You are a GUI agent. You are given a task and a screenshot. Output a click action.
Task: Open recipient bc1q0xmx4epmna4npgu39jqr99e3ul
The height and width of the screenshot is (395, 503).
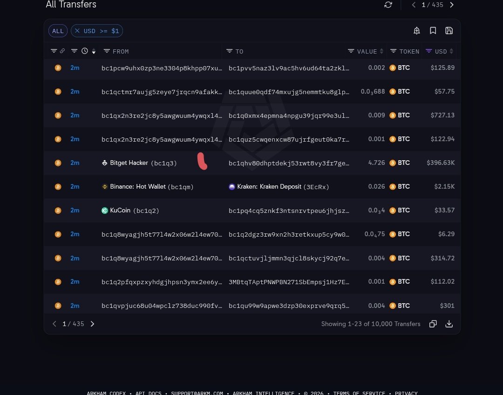[x=289, y=116]
